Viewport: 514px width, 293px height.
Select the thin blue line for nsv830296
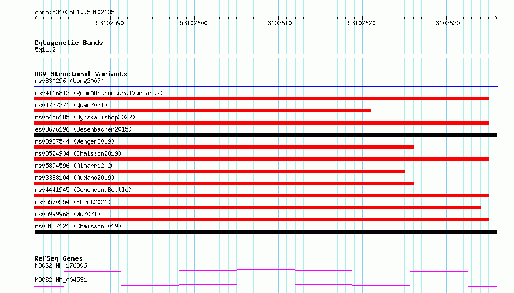pos(266,87)
